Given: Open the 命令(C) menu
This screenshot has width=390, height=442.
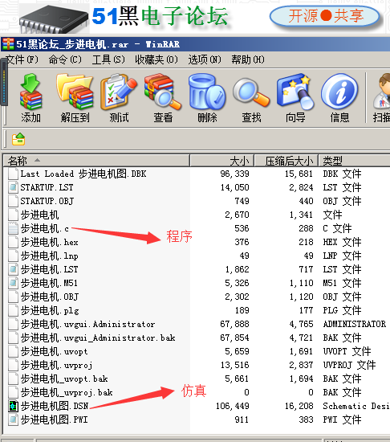Looking at the screenshot, I should point(65,59).
